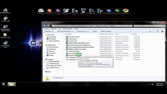Open Escritorio in the navigation pane
The width and height of the screenshot is (167, 94).
(x=51, y=39)
